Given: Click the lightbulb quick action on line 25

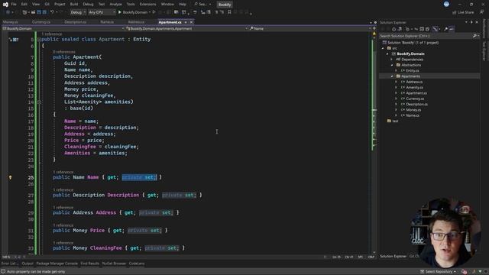Looking at the screenshot, I should pos(10,177).
